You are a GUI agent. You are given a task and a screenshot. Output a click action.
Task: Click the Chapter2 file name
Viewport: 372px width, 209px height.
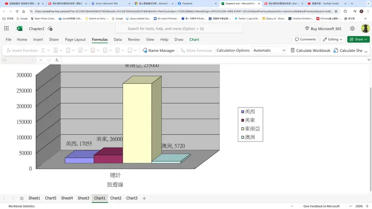(37, 29)
